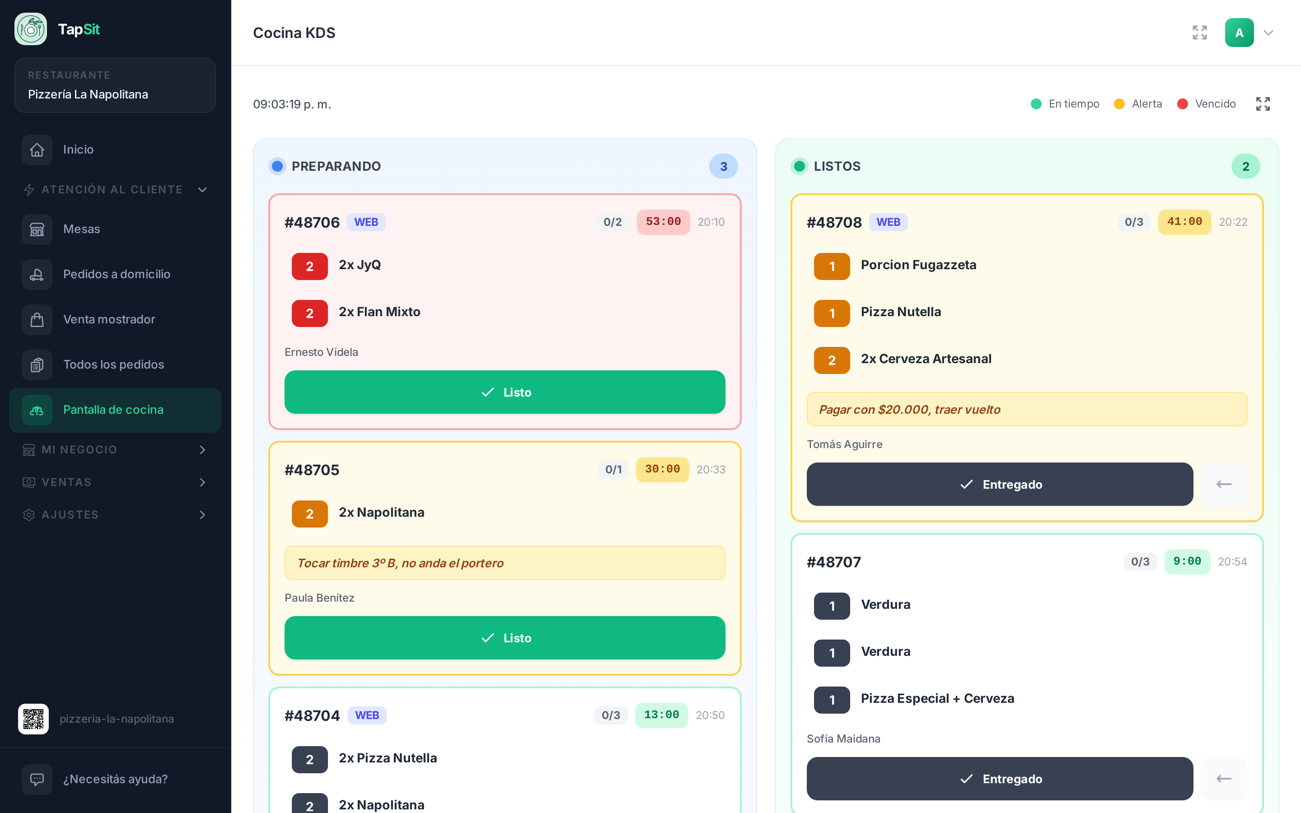Click the gear icon beside Ajustes

coord(29,514)
